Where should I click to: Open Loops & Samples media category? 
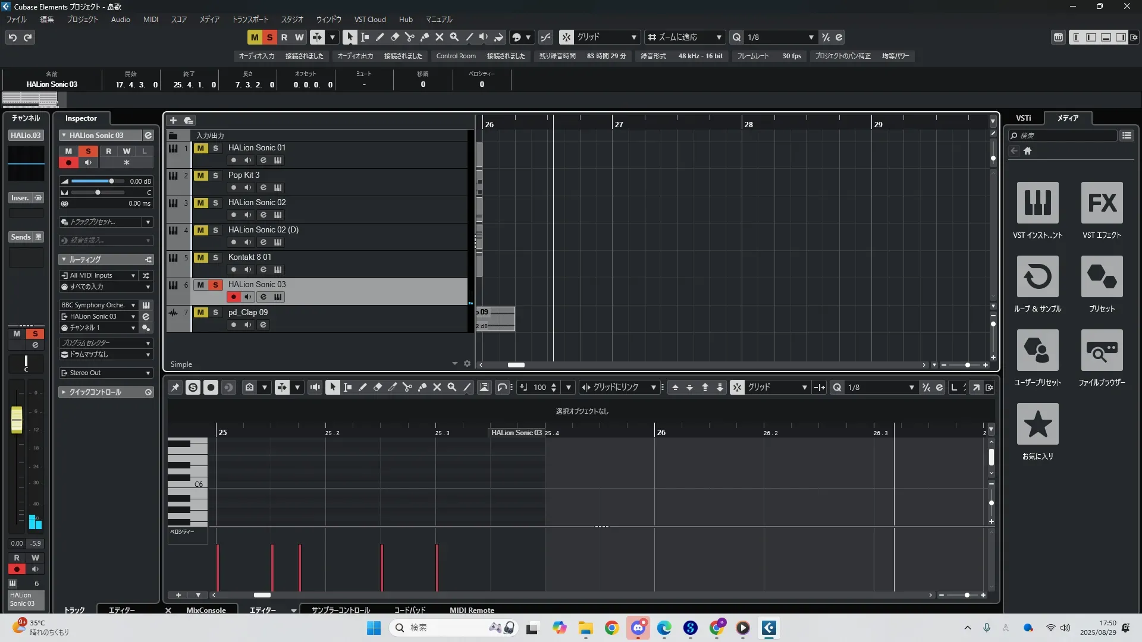click(x=1037, y=276)
